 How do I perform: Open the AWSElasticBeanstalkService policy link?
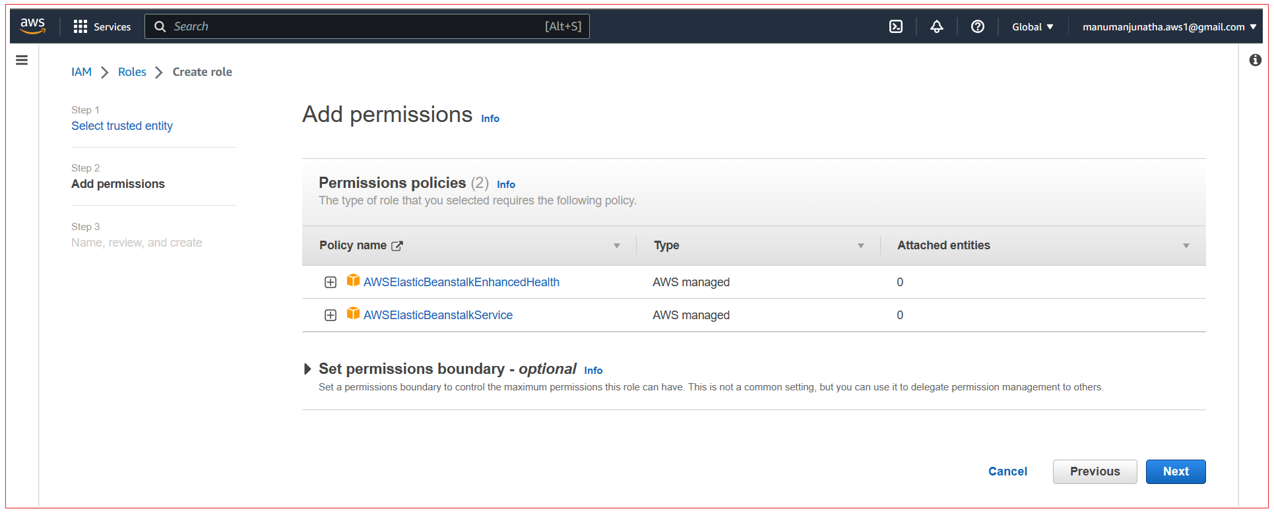click(438, 315)
